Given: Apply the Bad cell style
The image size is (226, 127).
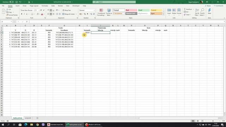Looking at the screenshot, I should pos(131,10).
